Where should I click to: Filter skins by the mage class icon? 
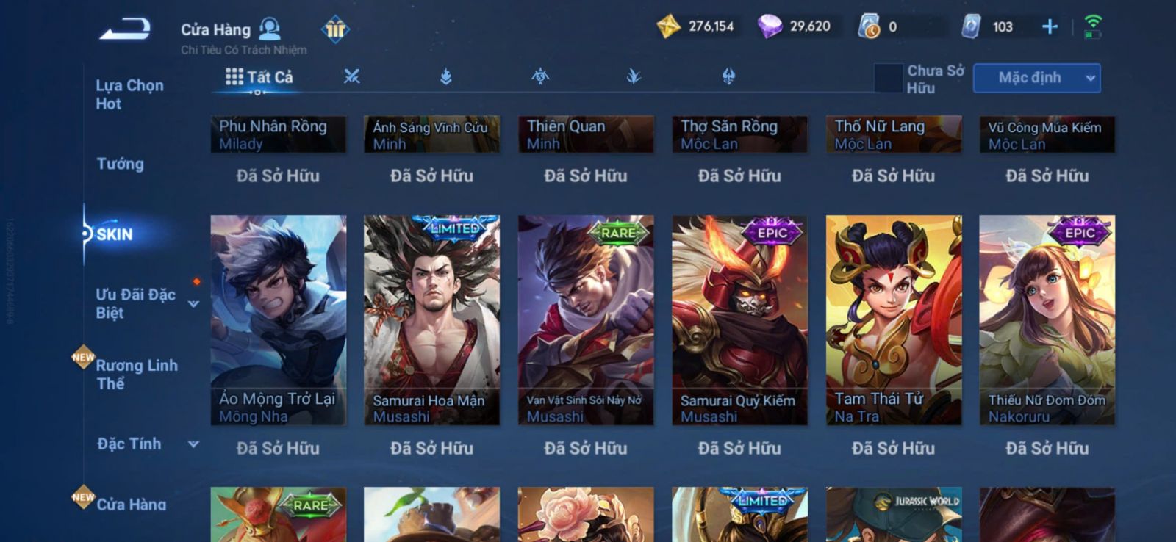446,76
